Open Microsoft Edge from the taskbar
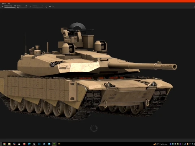 [x=29, y=144]
